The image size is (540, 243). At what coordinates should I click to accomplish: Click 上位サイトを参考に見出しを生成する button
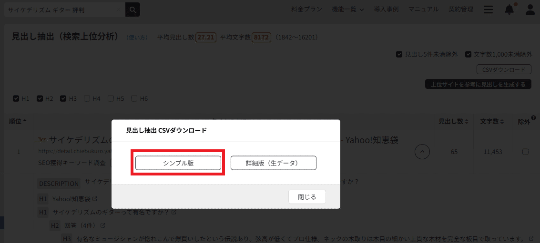478,84
